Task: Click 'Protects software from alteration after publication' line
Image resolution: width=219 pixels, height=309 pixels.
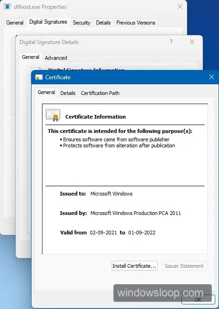Action: click(119, 145)
